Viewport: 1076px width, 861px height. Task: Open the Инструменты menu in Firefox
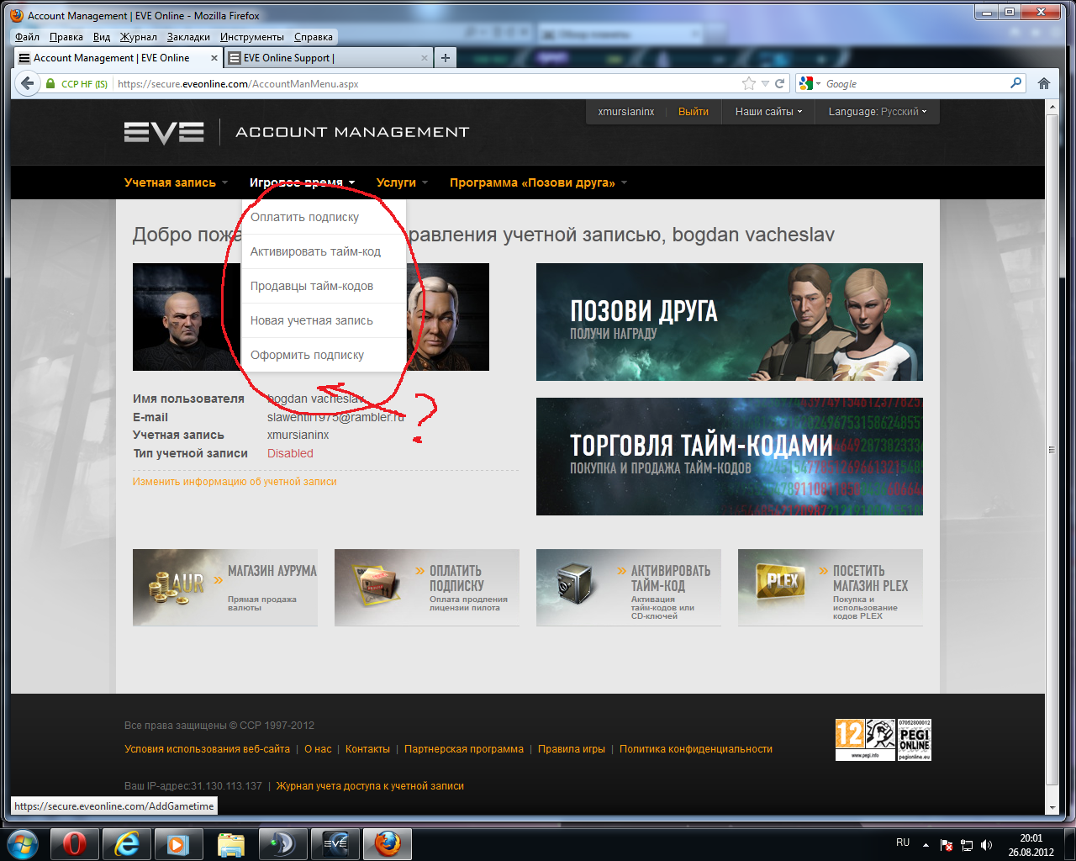(x=252, y=37)
